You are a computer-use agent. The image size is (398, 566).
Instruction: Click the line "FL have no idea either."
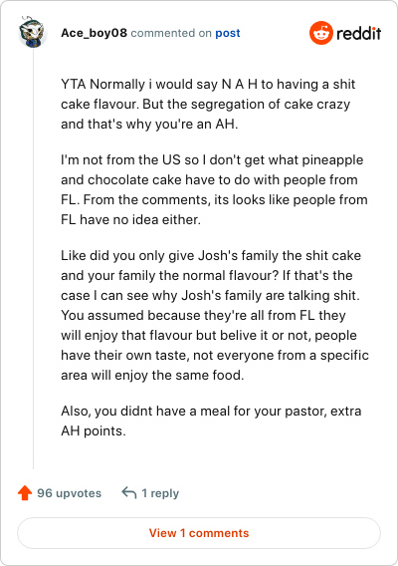pos(130,219)
